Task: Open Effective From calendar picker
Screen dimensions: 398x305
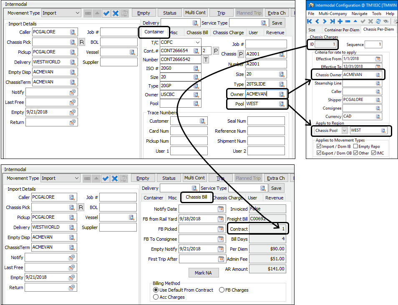Action: (378, 59)
